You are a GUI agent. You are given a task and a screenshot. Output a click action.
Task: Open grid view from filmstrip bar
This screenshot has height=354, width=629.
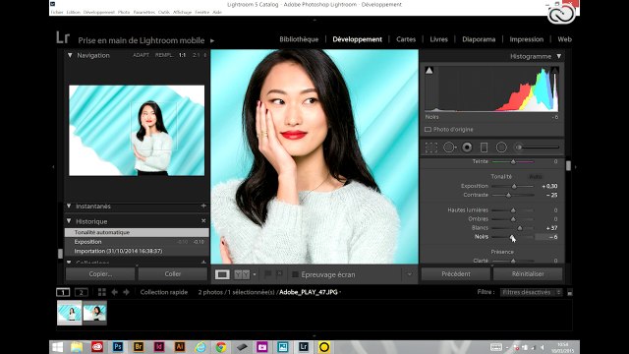102,292
